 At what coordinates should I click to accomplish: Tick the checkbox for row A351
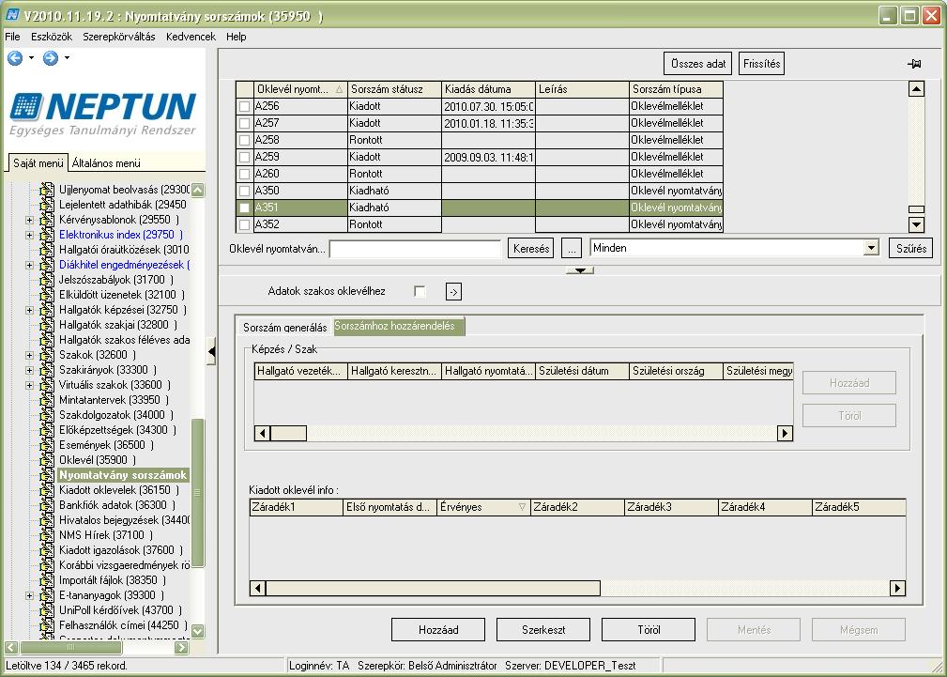click(x=244, y=208)
